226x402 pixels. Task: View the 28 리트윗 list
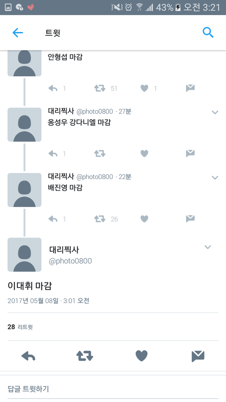(20, 327)
